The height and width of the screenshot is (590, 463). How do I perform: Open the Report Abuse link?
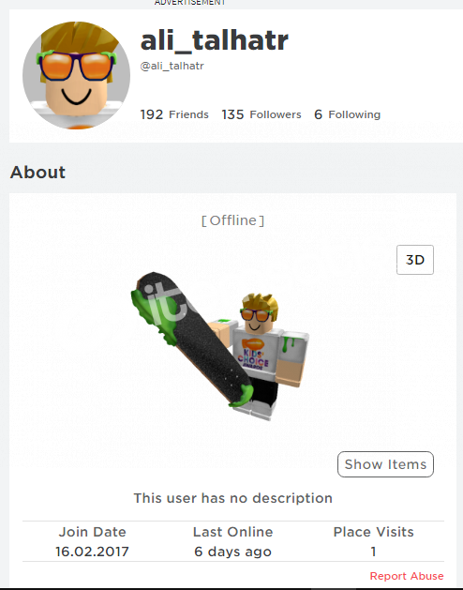pos(407,576)
